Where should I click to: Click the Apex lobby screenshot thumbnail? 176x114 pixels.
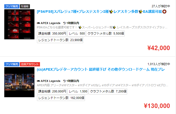[x=19, y=82]
